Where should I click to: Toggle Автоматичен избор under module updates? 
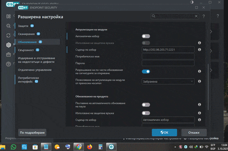coord(146,36)
